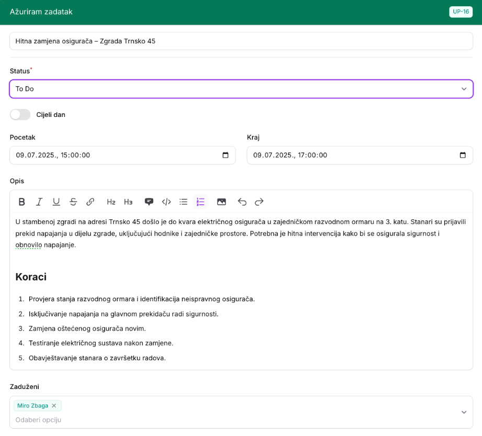Screen dimensions: 482x436
Task: Insert an image into the description
Action: point(222,202)
